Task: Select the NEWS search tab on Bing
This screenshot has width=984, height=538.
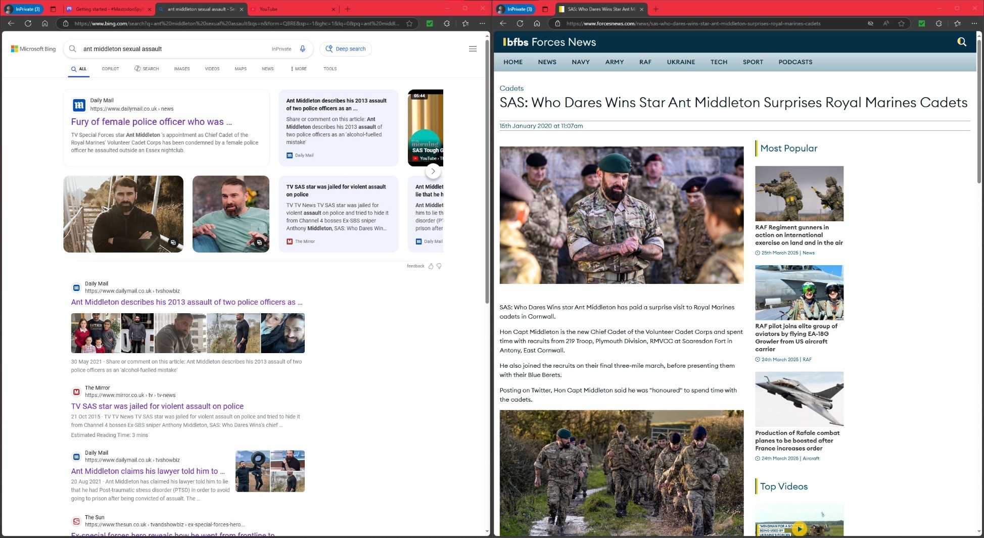Action: pyautogui.click(x=268, y=69)
